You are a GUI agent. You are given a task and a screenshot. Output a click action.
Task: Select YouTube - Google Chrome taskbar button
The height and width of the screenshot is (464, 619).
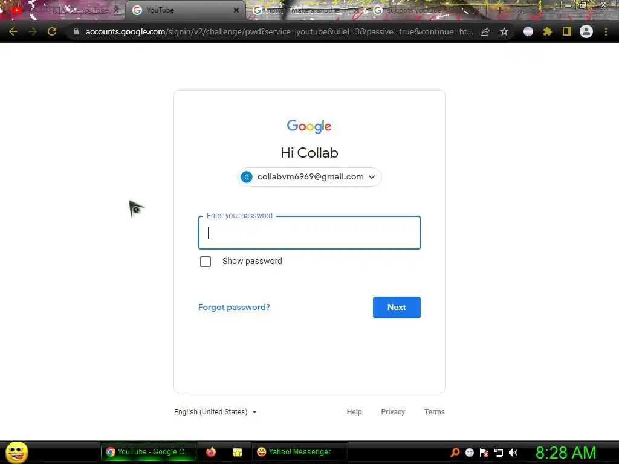tap(149, 452)
